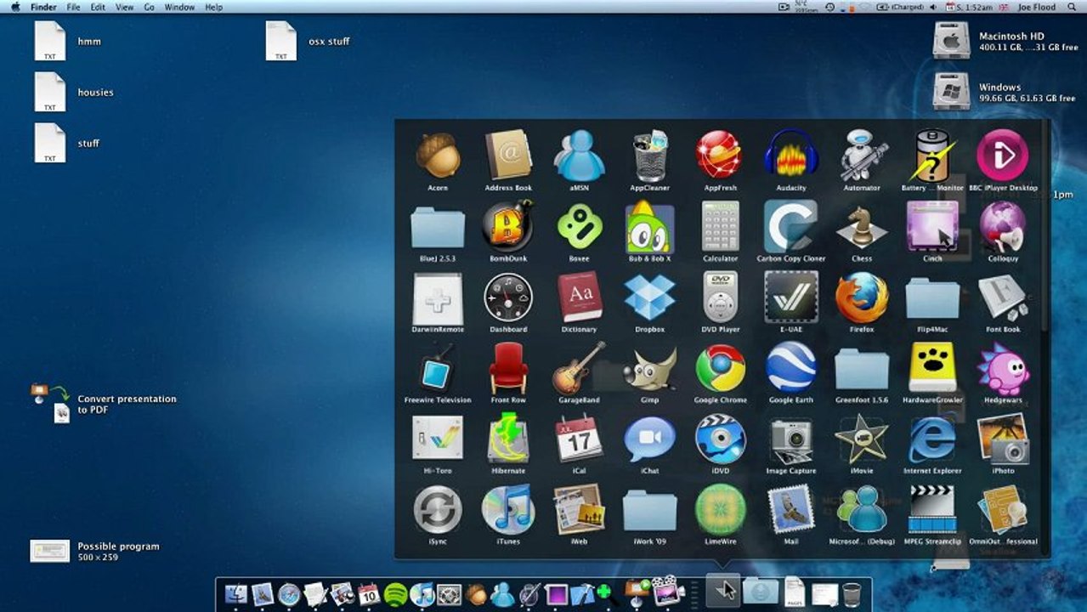
Task: Select the Windows drive on desktop
Action: pos(951,91)
